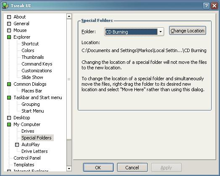Open the Slide Show page
The image size is (220, 176).
coord(32,77)
